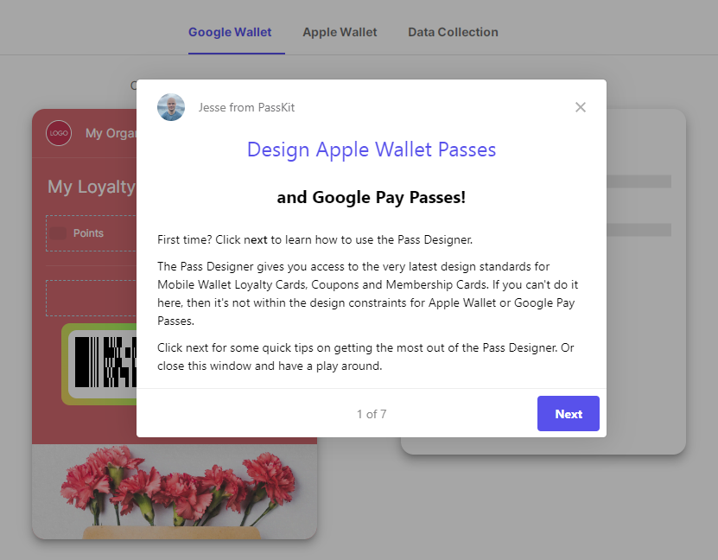The width and height of the screenshot is (718, 560).
Task: Close the PassKit intro dialog
Action: (580, 107)
